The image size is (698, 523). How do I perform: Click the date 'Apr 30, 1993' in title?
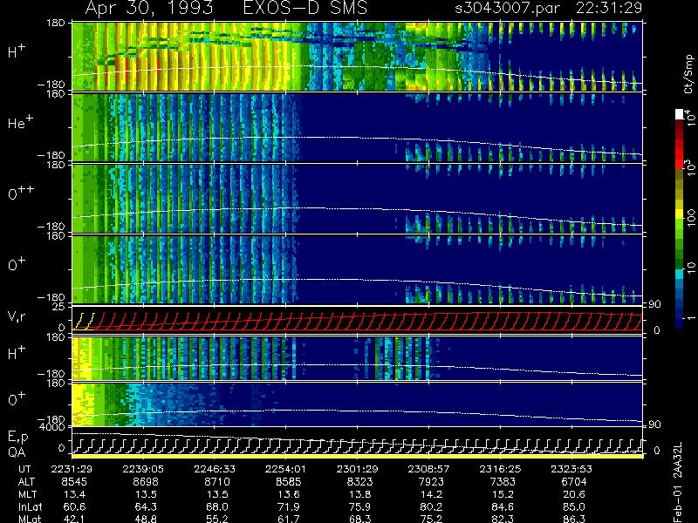pos(148,8)
